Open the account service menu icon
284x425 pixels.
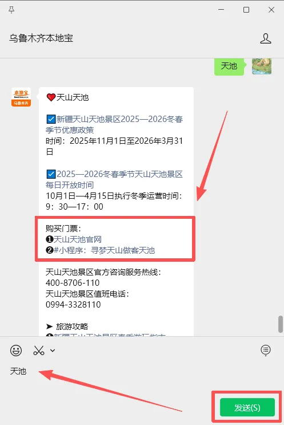(265, 350)
